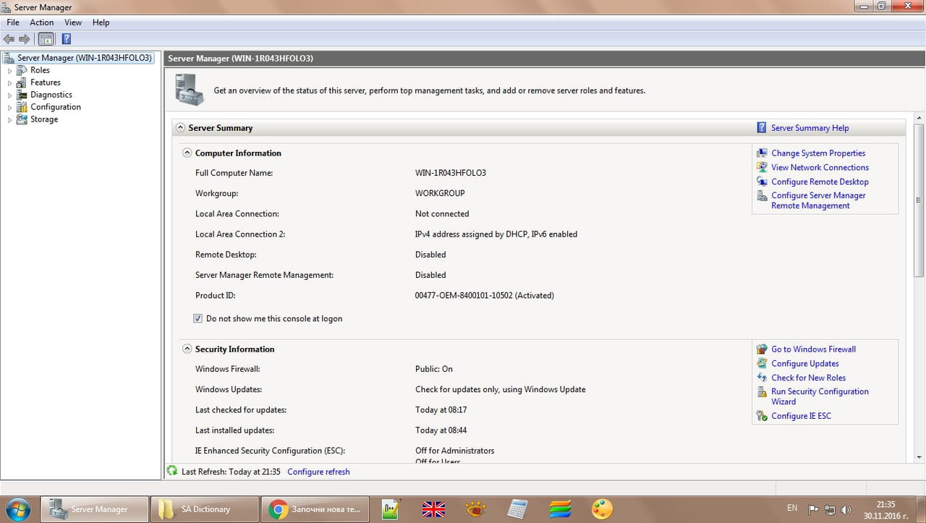This screenshot has width=926, height=523.
Task: Select the Storage tree item
Action: point(44,119)
